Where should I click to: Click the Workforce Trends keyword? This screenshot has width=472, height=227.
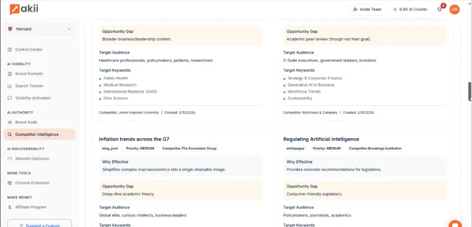[304, 92]
